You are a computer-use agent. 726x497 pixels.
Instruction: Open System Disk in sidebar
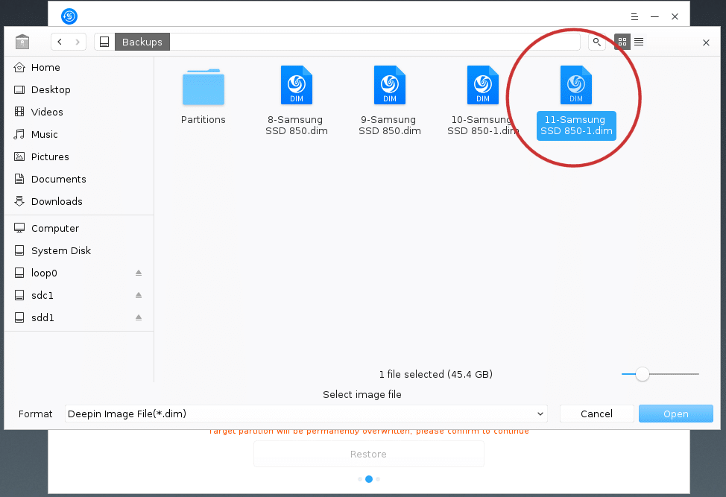[79, 250]
